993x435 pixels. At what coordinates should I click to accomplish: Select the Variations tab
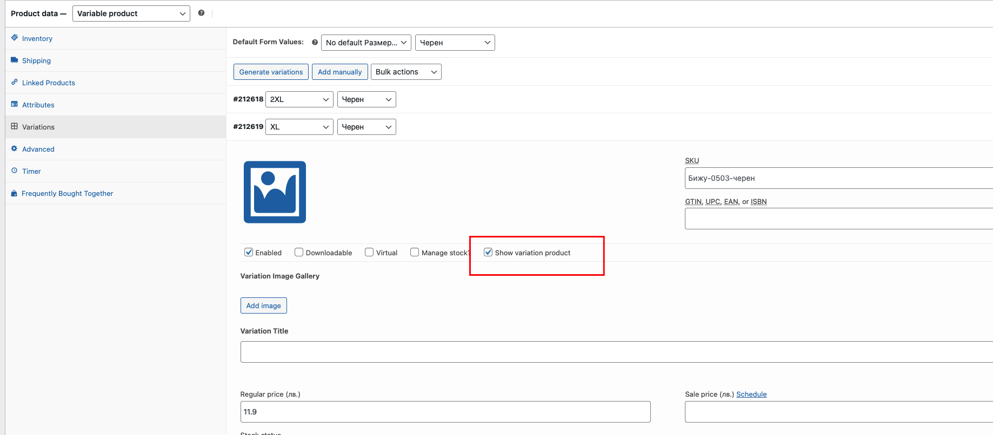click(x=116, y=127)
